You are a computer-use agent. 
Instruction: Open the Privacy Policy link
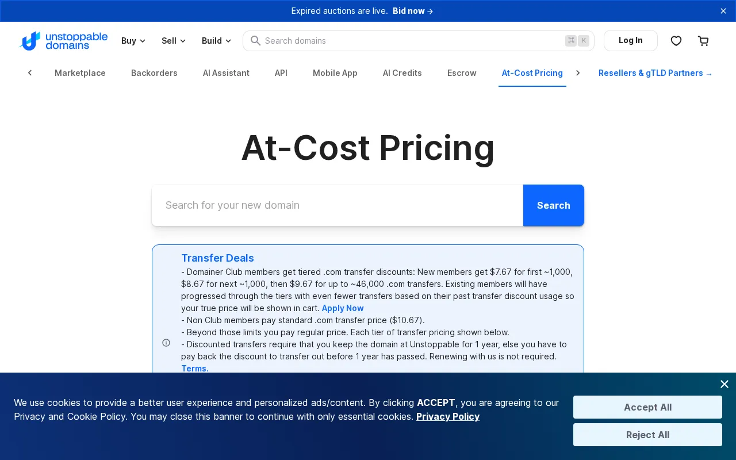pyautogui.click(x=448, y=416)
